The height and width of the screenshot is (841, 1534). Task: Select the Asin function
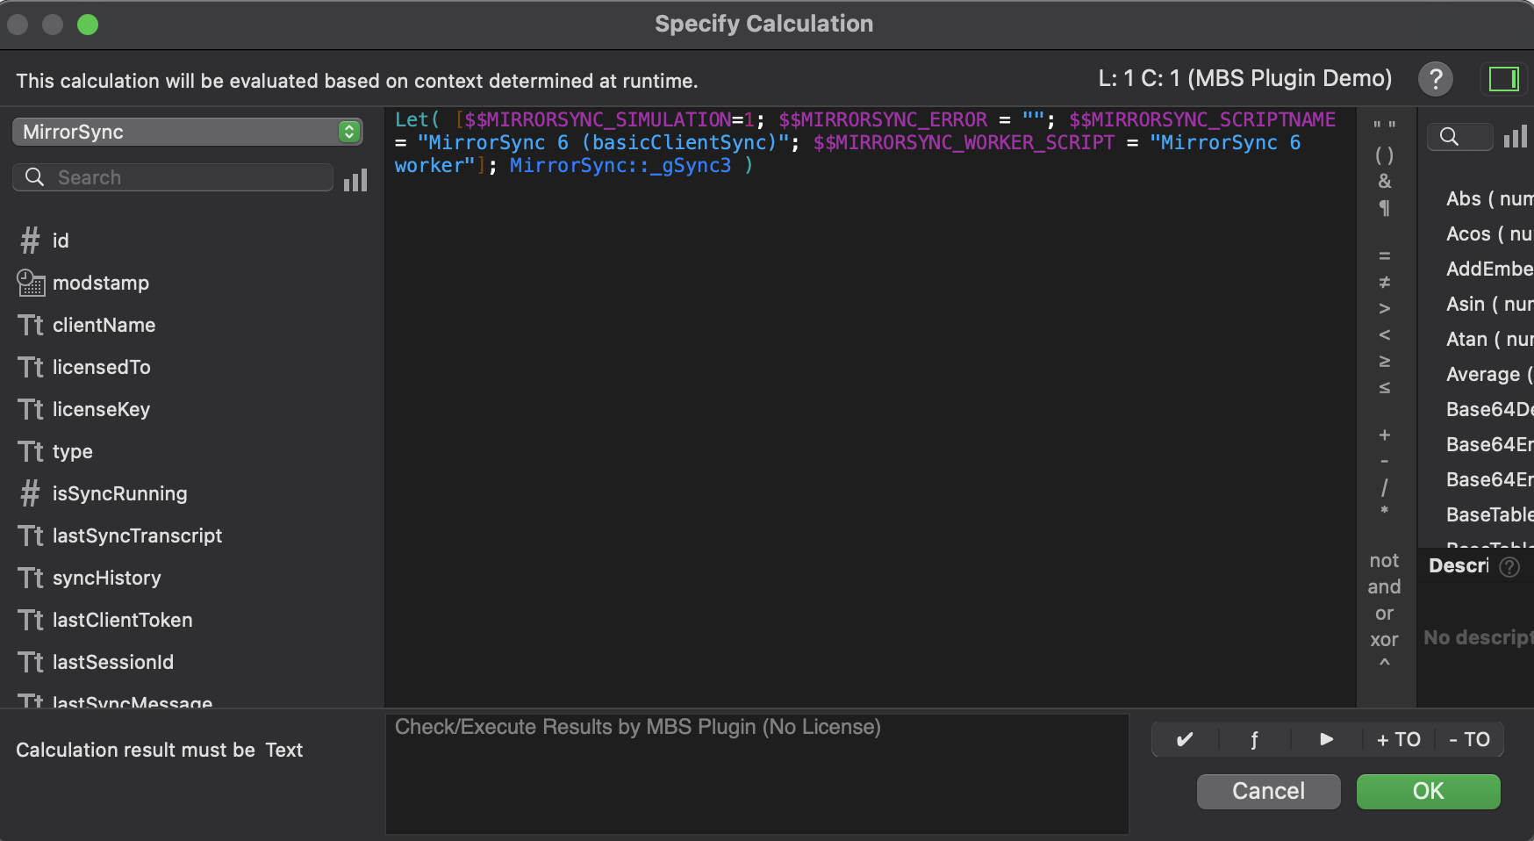pos(1489,304)
